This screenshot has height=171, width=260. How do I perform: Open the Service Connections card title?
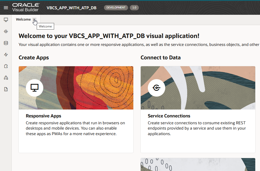[x=169, y=116]
